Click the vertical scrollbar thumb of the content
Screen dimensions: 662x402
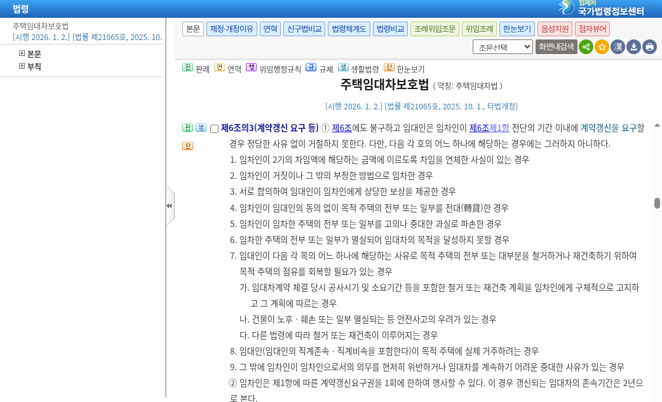click(657, 204)
